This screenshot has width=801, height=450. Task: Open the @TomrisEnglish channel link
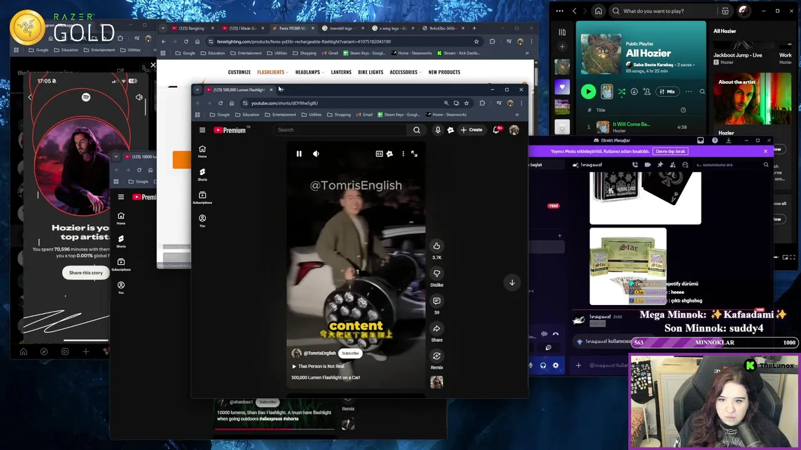320,353
